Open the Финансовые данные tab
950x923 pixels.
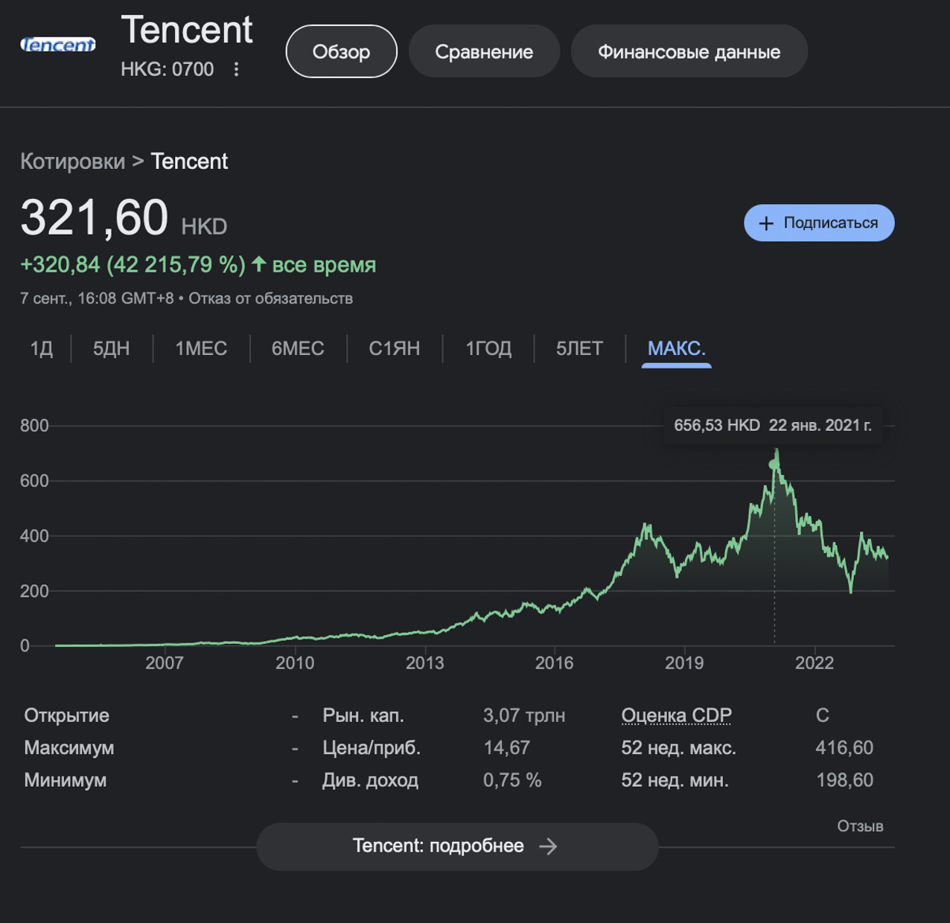click(689, 51)
